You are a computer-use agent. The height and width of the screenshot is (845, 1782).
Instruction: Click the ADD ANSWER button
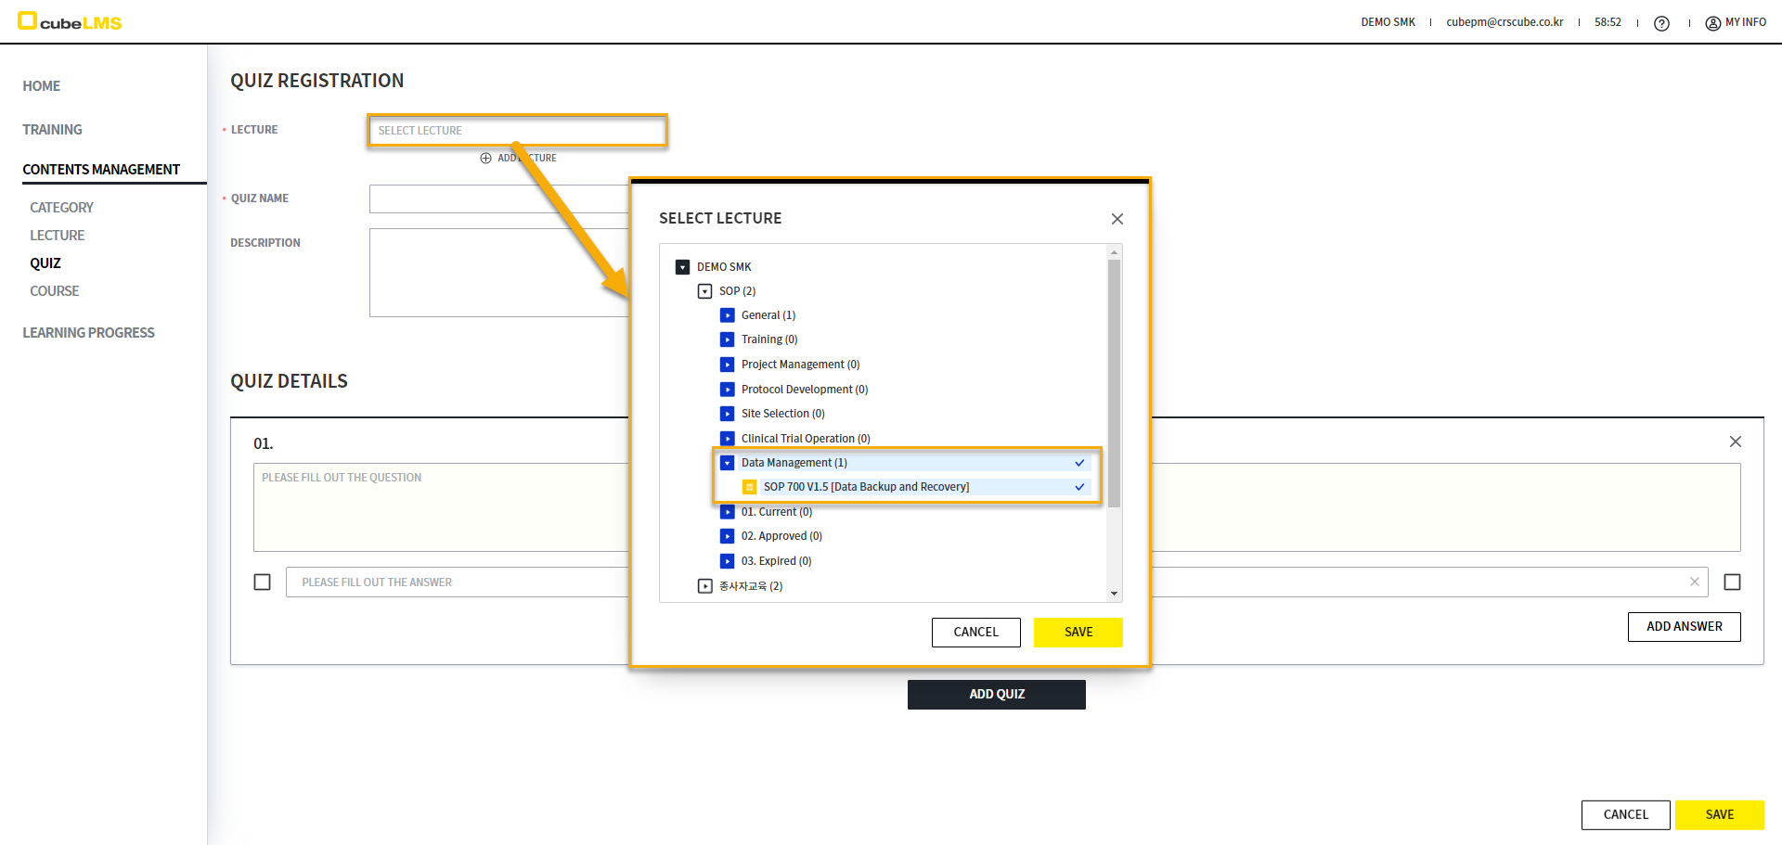coord(1684,627)
